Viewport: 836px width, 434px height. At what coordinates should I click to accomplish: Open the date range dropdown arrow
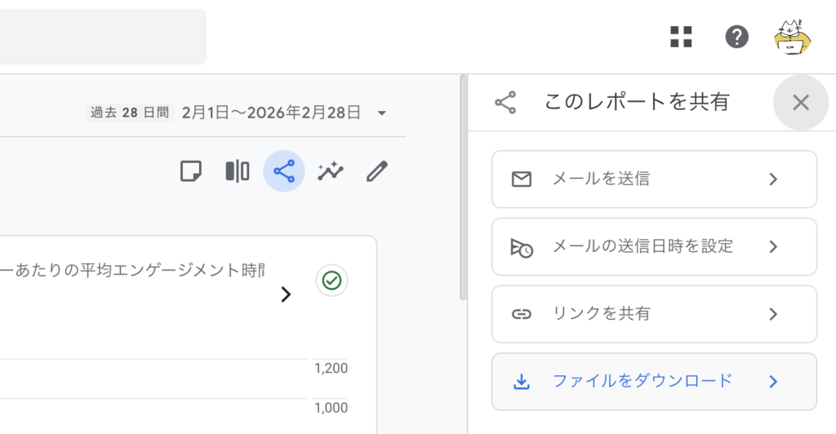(381, 113)
